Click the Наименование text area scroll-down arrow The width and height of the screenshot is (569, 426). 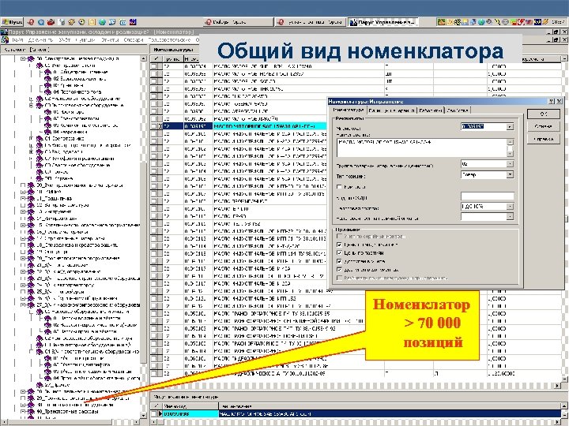click(x=511, y=154)
